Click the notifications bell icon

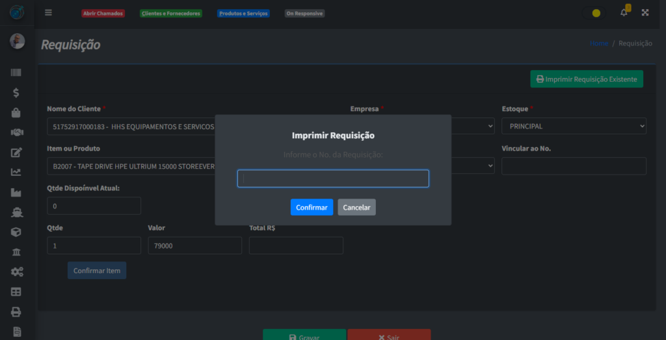(624, 13)
